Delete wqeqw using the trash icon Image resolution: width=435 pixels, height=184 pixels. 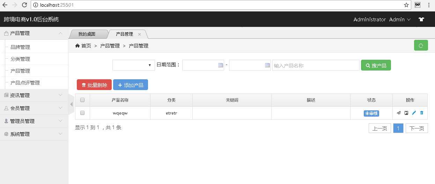[422, 113]
